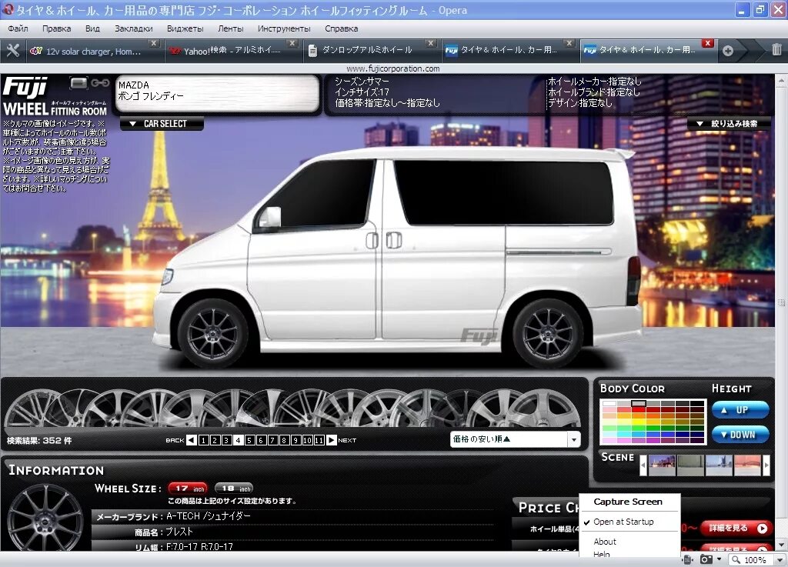The width and height of the screenshot is (788, 567).
Task: Open the Правка menu
Action: click(56, 28)
